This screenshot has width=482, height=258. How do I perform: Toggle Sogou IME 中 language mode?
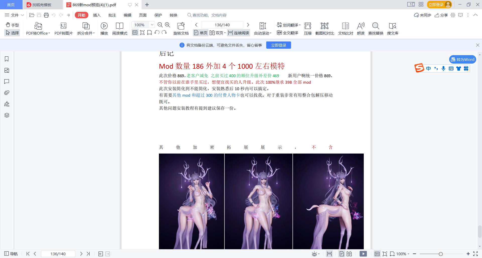click(x=429, y=68)
